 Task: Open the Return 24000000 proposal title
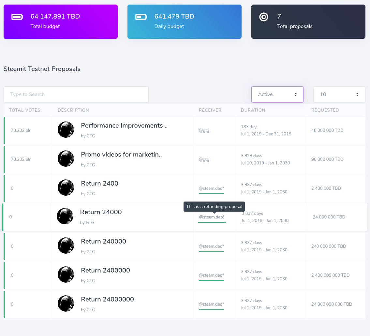[x=107, y=300]
